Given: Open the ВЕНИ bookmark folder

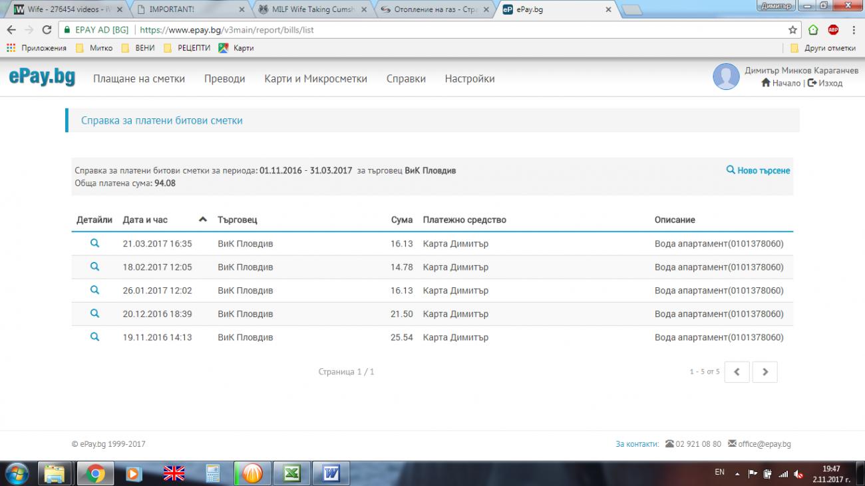Looking at the screenshot, I should click(x=138, y=48).
